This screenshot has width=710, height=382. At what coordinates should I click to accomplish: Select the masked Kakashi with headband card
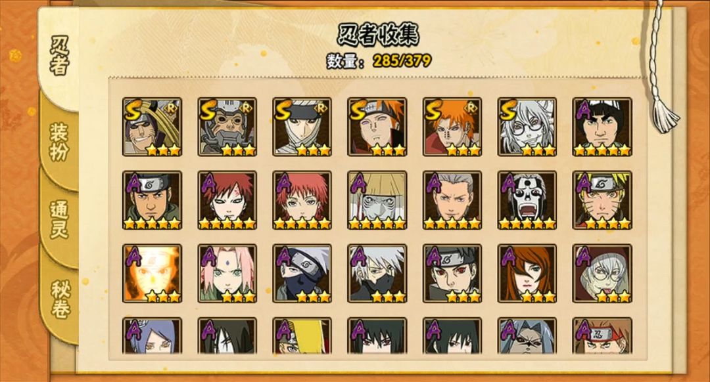[x=302, y=274]
